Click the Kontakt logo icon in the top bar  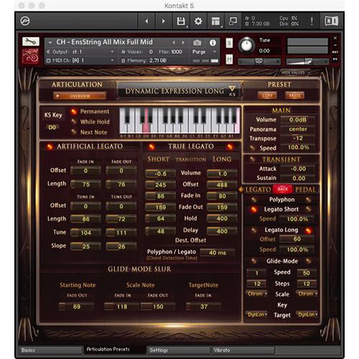pos(25,21)
